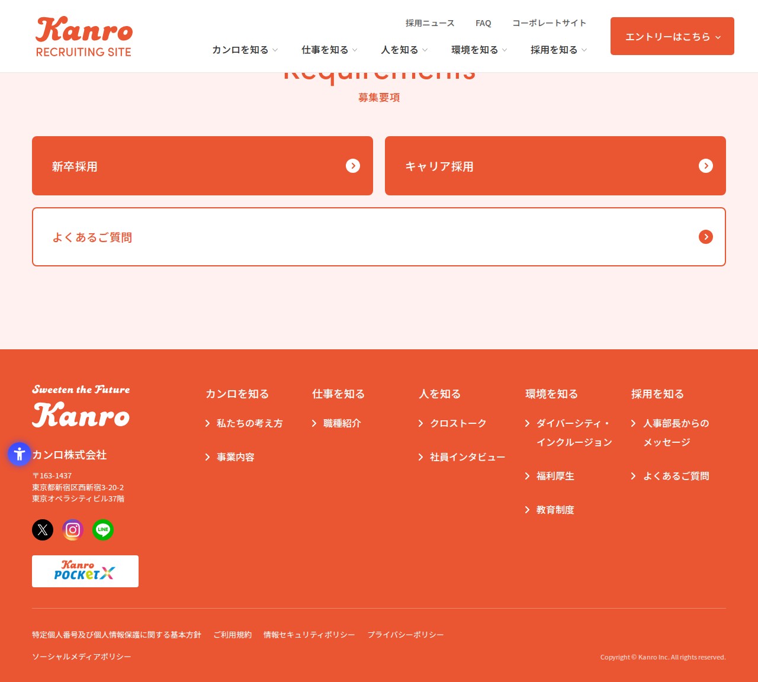Click the 東京オペラシティビル37階 address text
Image resolution: width=758 pixels, height=682 pixels.
[78, 498]
